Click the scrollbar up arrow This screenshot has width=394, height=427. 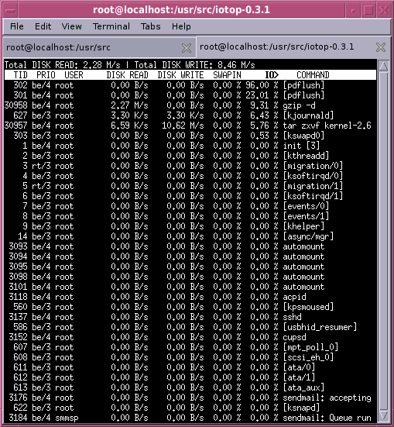(383, 66)
